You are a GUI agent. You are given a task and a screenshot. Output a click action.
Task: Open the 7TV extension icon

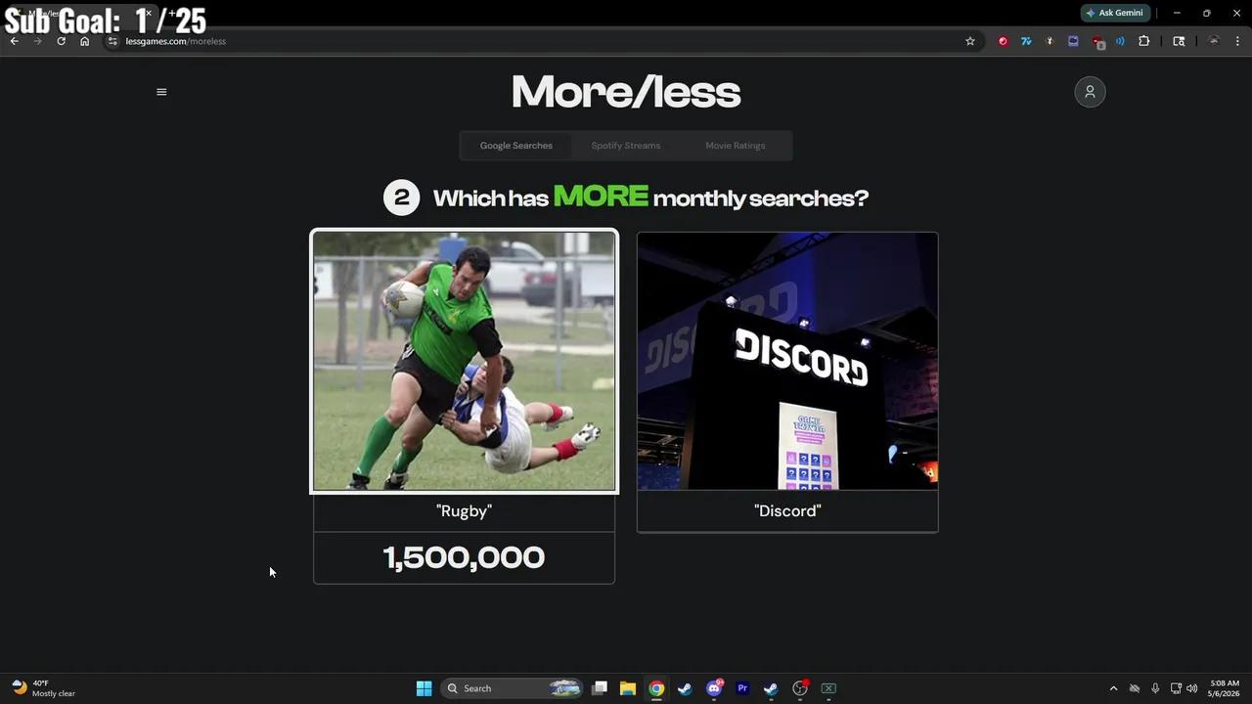(x=1026, y=41)
